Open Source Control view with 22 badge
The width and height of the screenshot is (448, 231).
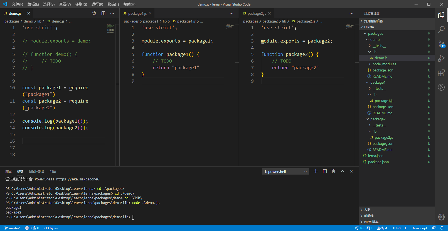tap(441, 44)
